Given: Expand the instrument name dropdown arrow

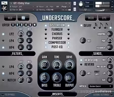Looking at the screenshot, I should (11, 3).
